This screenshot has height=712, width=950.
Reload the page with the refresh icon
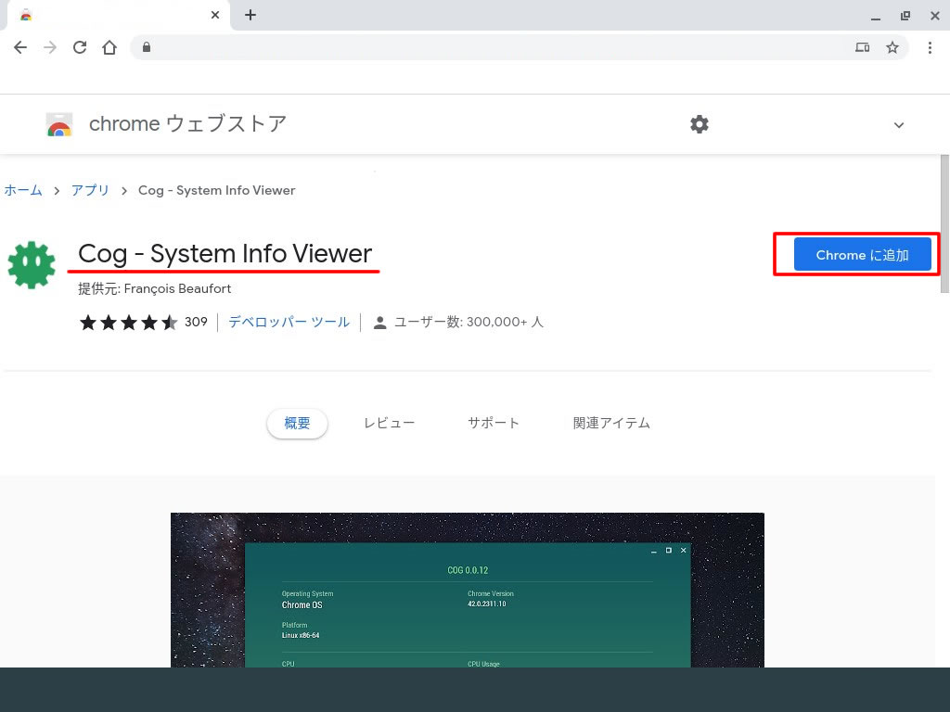pos(80,47)
